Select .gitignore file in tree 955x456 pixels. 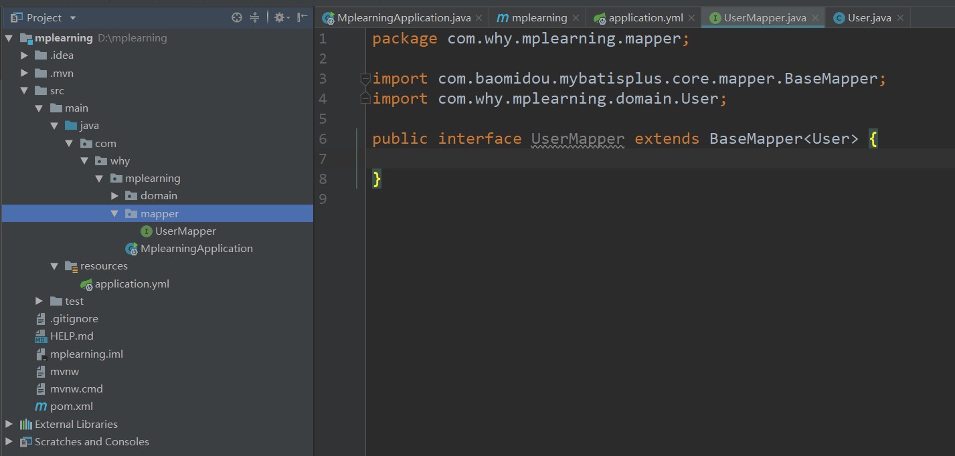tap(74, 319)
